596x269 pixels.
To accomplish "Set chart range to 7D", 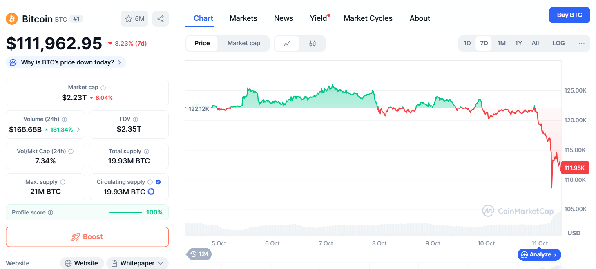I will click(x=484, y=43).
